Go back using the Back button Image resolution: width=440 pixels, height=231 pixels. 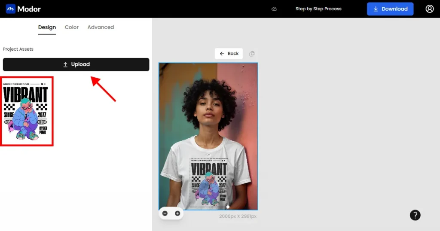229,54
